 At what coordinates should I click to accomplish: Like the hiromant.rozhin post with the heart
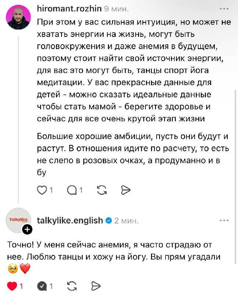pyautogui.click(x=43, y=190)
